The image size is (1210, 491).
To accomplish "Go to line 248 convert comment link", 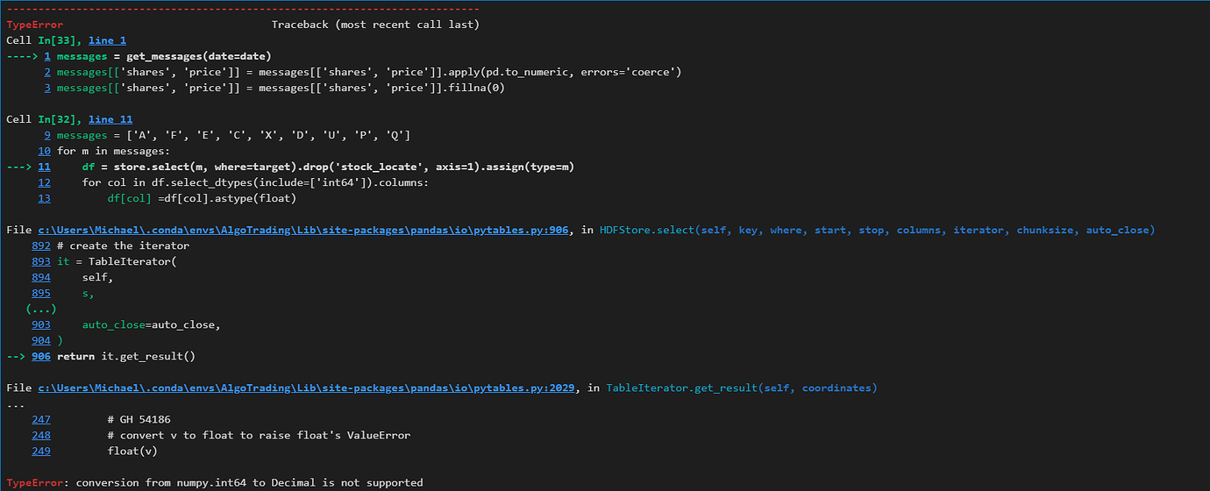I will tap(41, 435).
